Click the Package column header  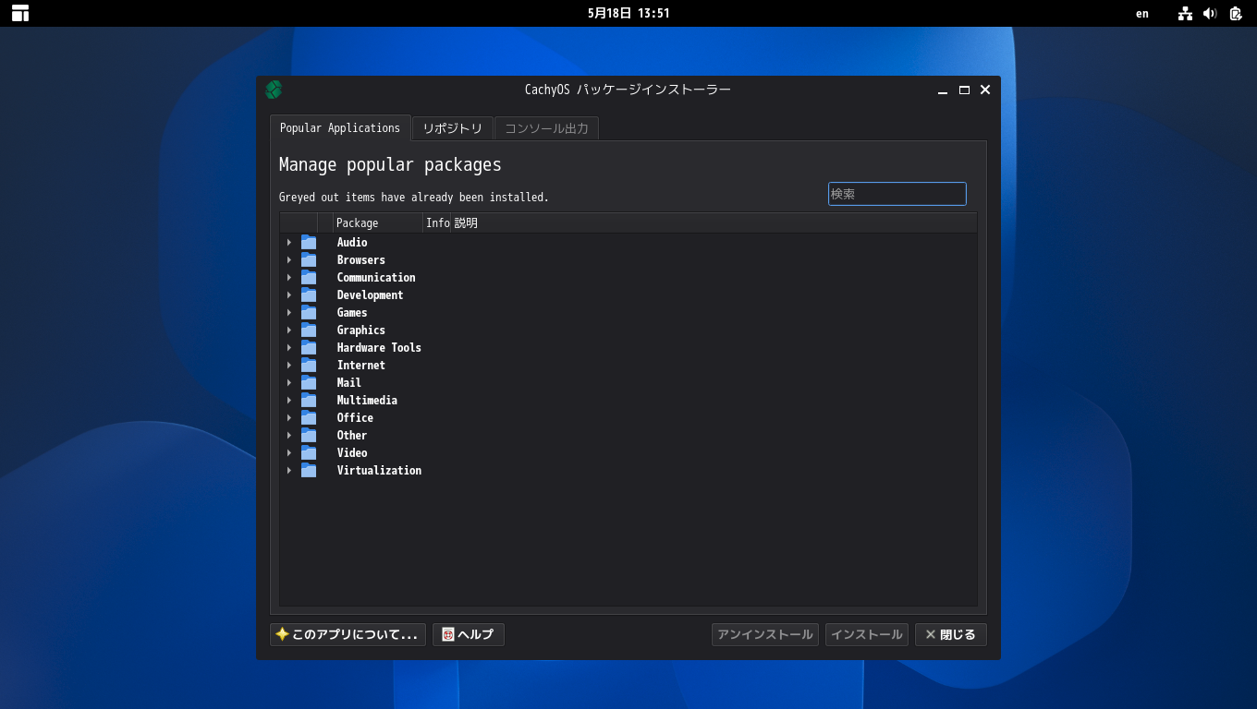pos(378,223)
